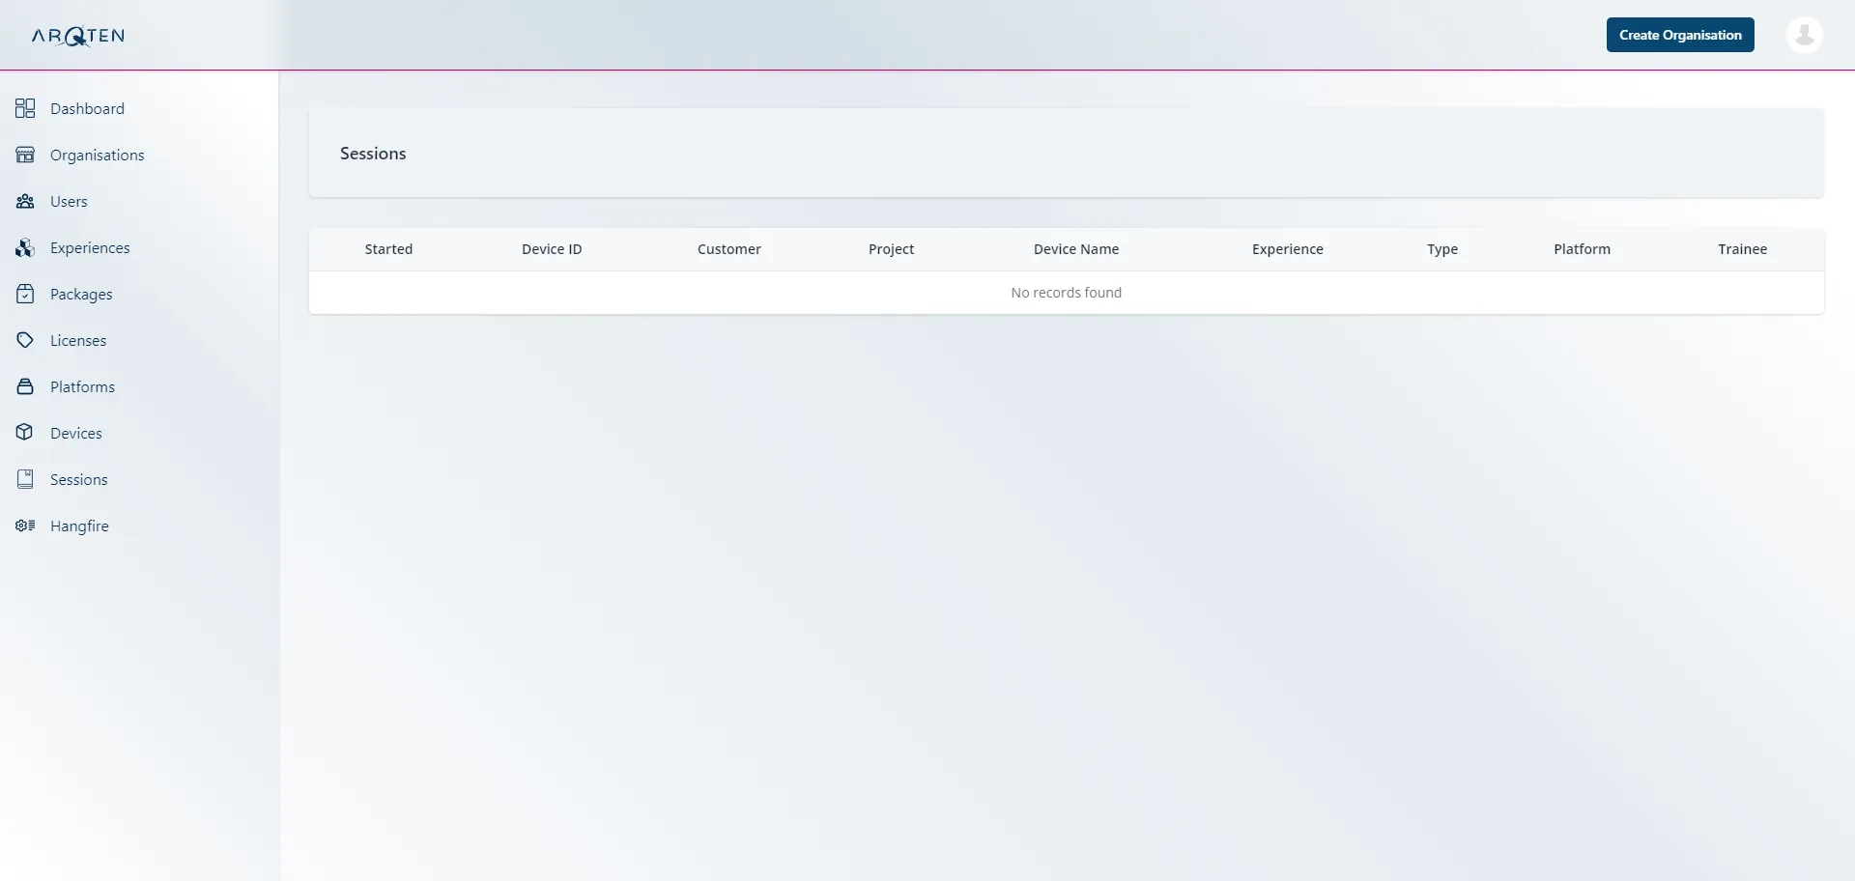This screenshot has height=881, width=1855.
Task: Click the Dashboard grid icon
Action: pos(25,108)
